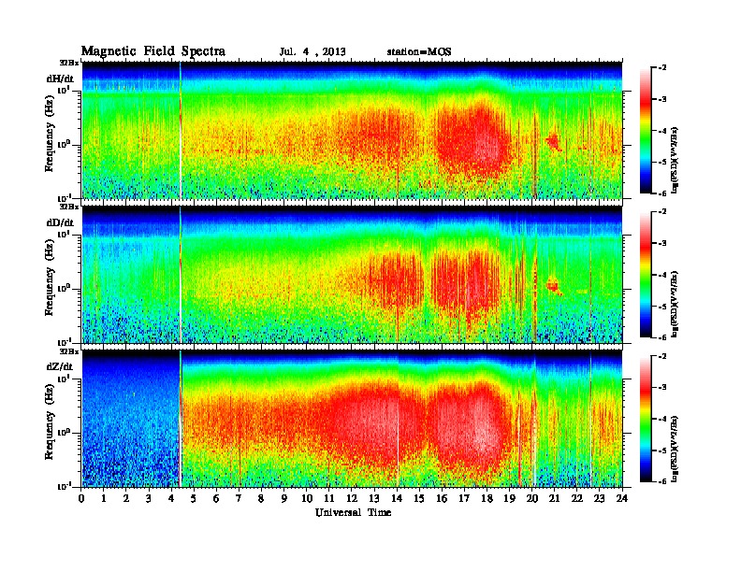Click the hour 17 tick label on Universal Time axis
Viewport: 741px width, 572px height.
[465, 498]
